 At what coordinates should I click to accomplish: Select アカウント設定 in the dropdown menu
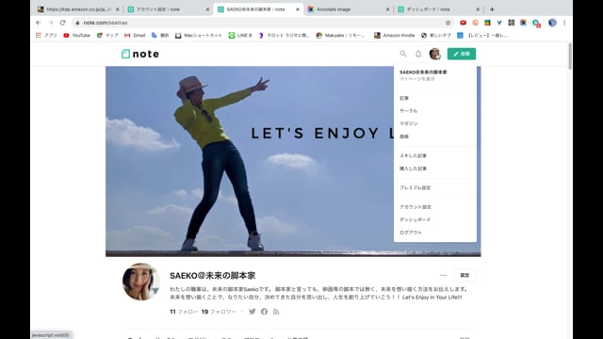416,207
